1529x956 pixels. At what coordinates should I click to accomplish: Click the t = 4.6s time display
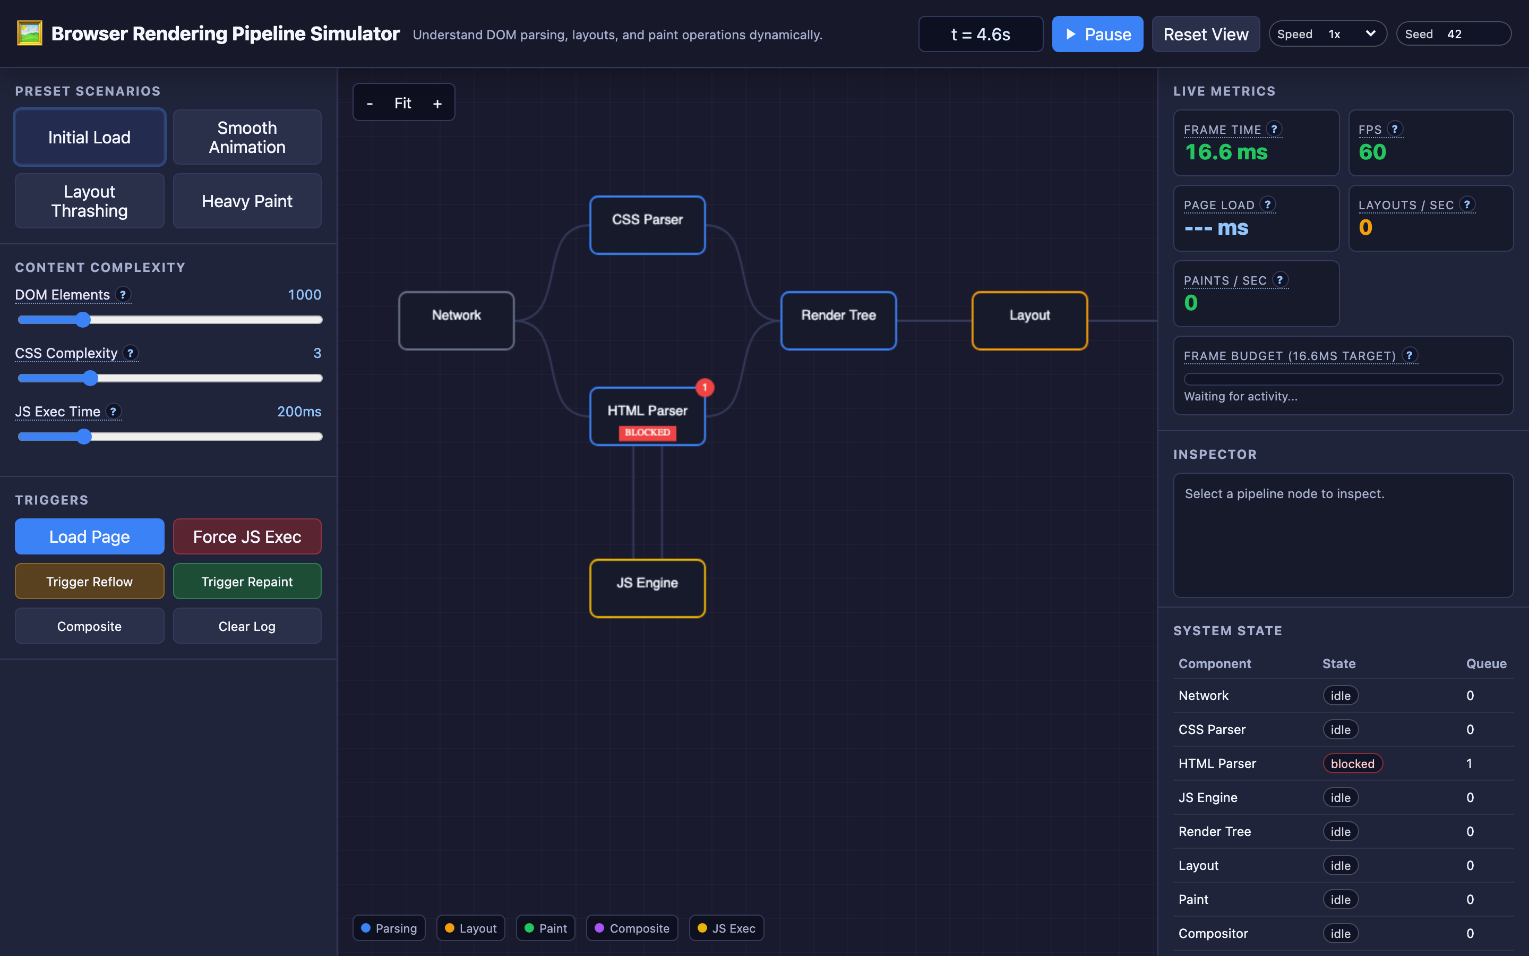pos(981,34)
